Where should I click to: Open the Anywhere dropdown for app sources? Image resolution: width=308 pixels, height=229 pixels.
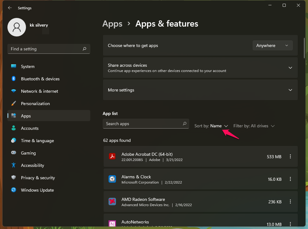click(x=273, y=45)
